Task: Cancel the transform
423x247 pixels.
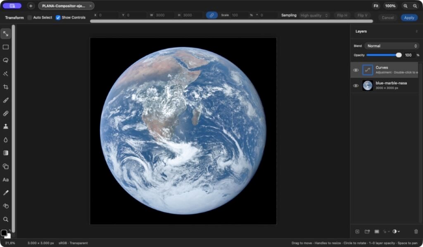Action: (387, 17)
